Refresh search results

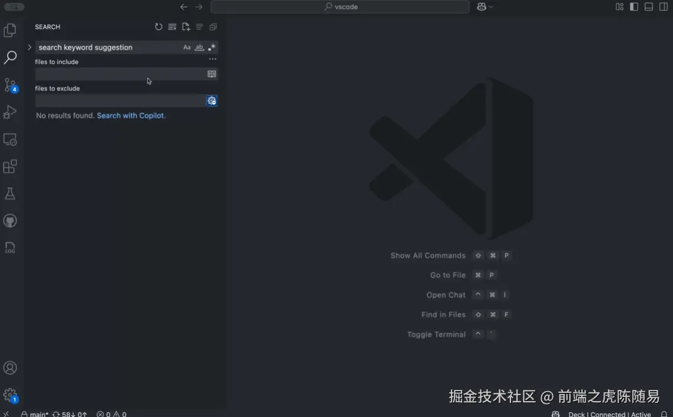point(158,26)
